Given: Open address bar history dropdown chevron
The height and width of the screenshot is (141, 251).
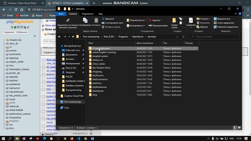Looking at the screenshot, I should (x=177, y=36).
